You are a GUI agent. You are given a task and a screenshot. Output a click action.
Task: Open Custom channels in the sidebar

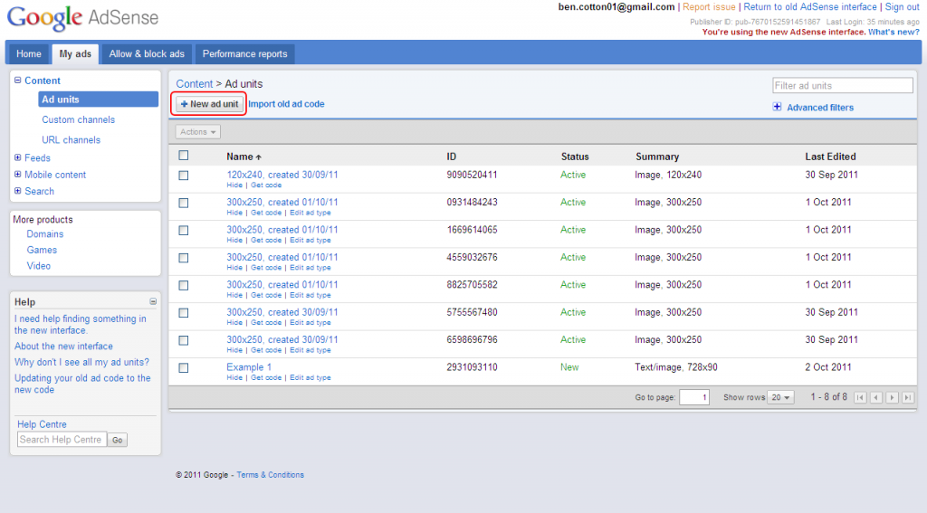click(78, 119)
